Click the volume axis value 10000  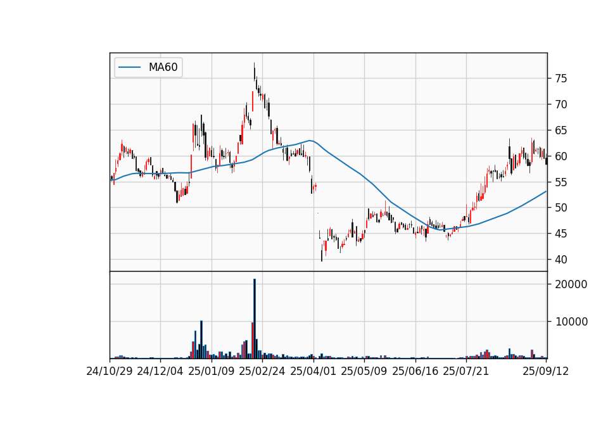[x=571, y=322]
